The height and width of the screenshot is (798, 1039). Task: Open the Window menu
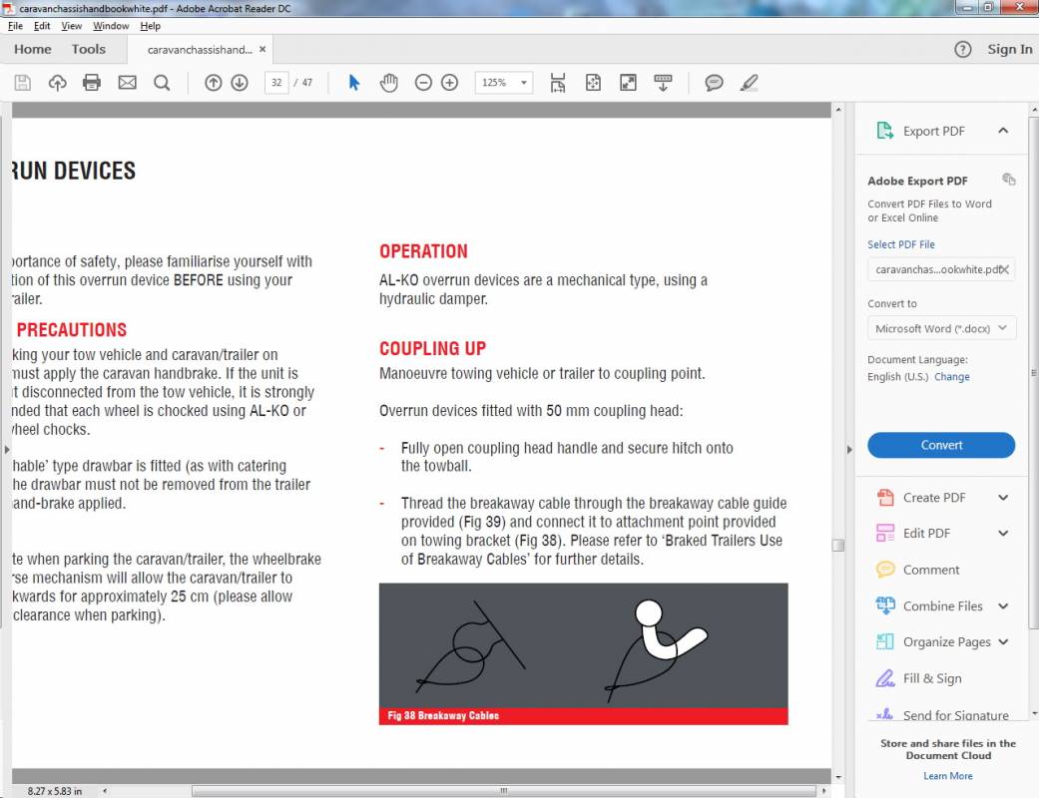tap(111, 26)
